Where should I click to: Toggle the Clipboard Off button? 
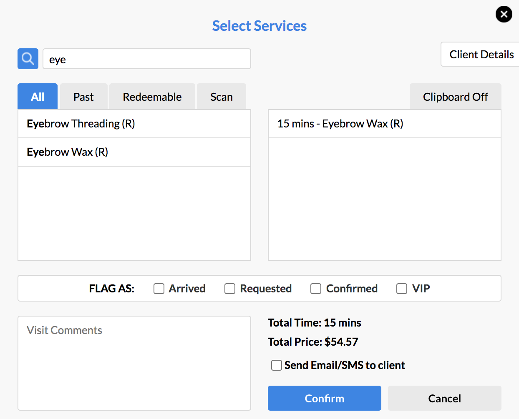coord(456,97)
